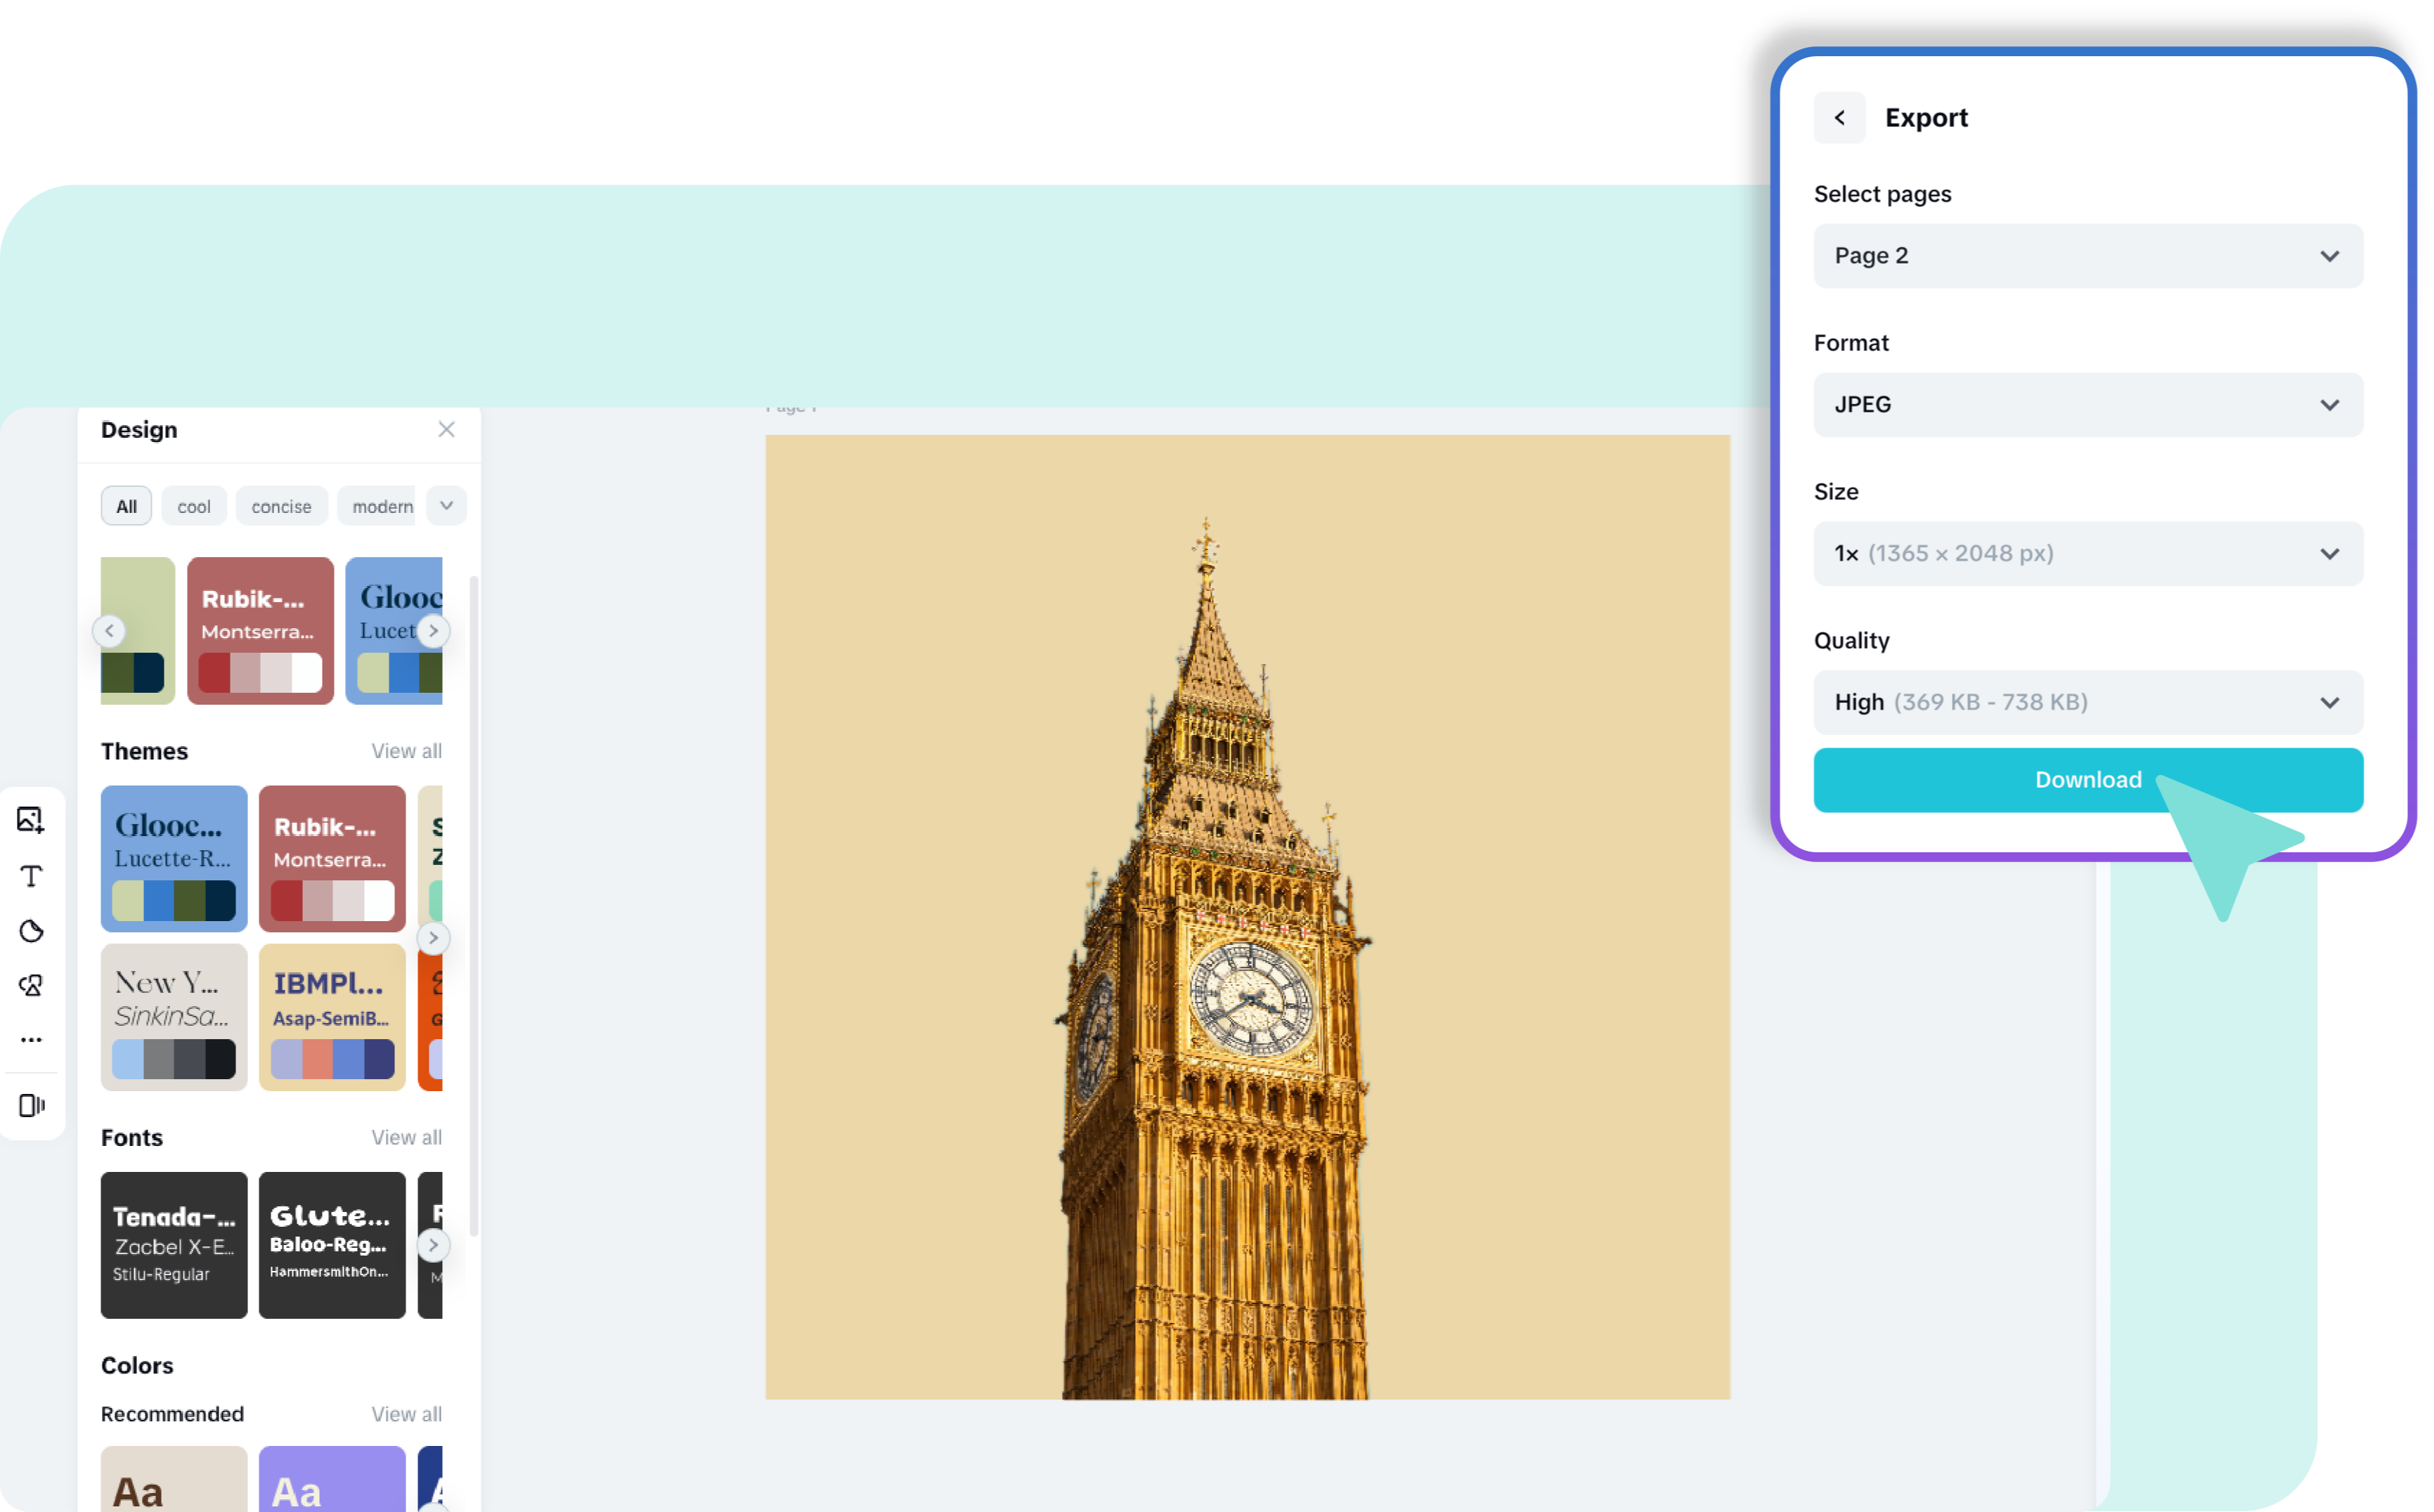Click the add image tool icon
2434x1512 pixels.
click(x=31, y=820)
